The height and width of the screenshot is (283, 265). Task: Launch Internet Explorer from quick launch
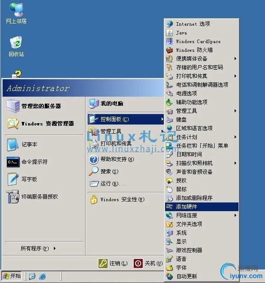coord(43,276)
